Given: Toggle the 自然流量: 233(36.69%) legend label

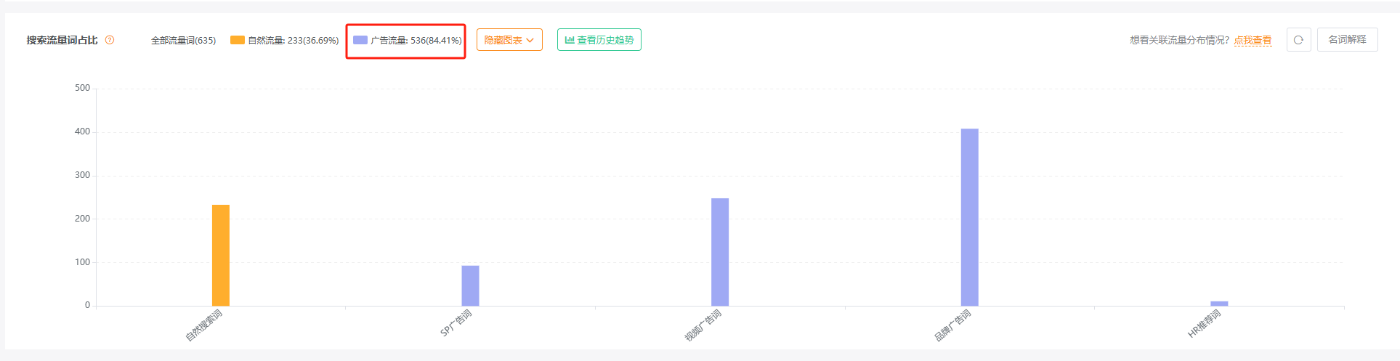Looking at the screenshot, I should click(293, 41).
